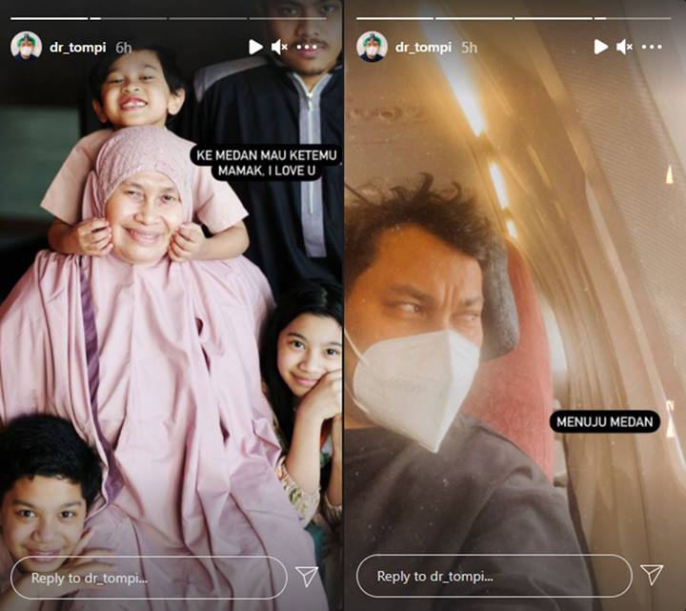
Task: Click the 'KE MEDAN MAU KETEMU MAMAK' caption
Action: (267, 162)
